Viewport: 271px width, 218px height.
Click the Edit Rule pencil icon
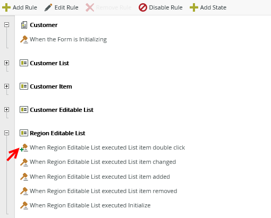click(48, 7)
